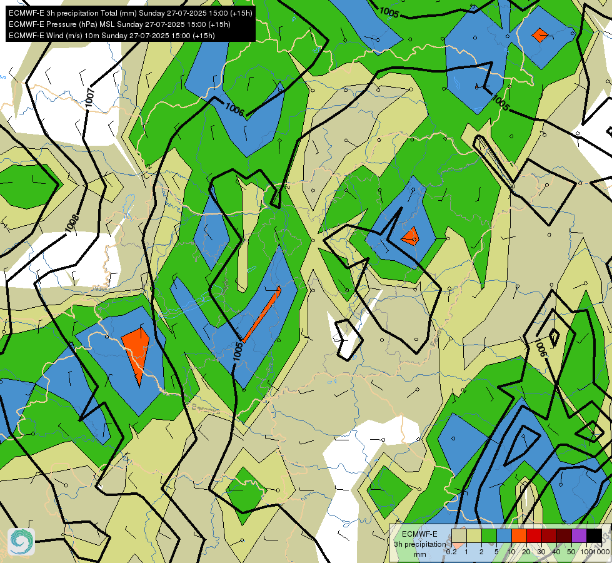The image size is (612, 563).
Task: Click the '0.2' legend scale value
Action: [x=451, y=552]
